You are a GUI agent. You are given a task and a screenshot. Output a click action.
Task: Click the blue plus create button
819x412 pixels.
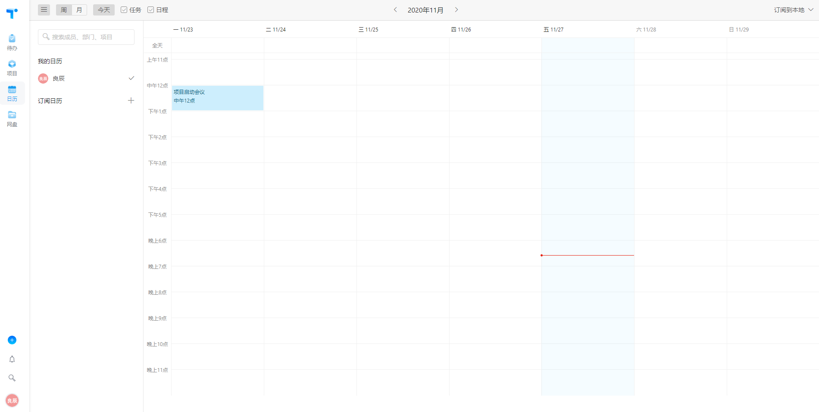[12, 340]
